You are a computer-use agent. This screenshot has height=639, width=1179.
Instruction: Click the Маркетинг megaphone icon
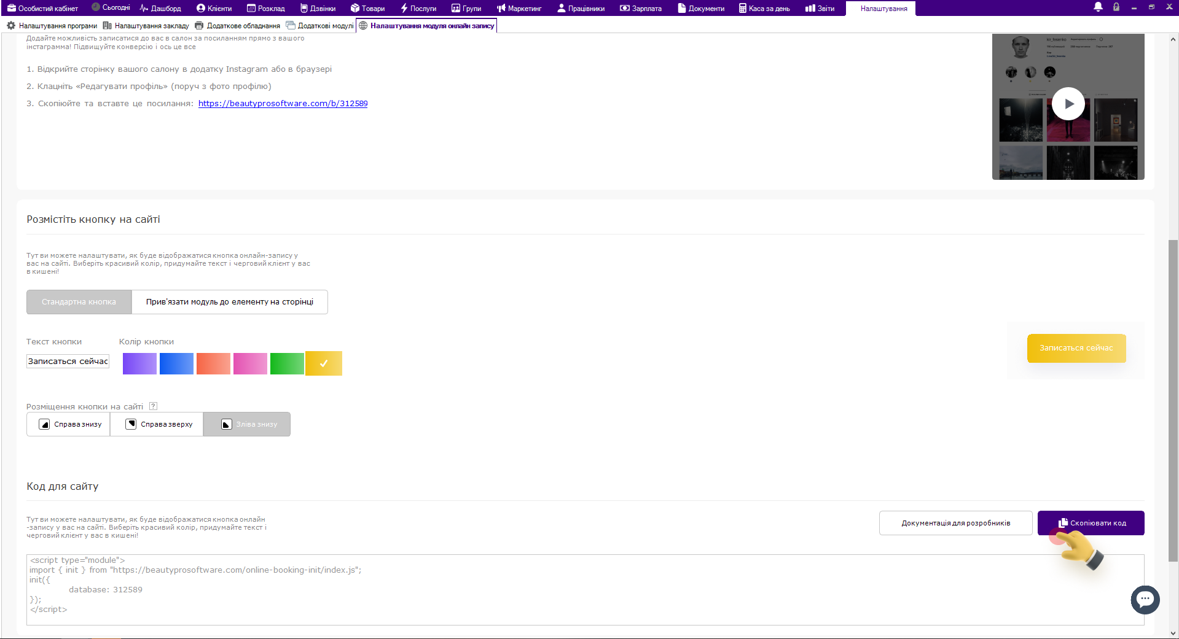point(501,8)
